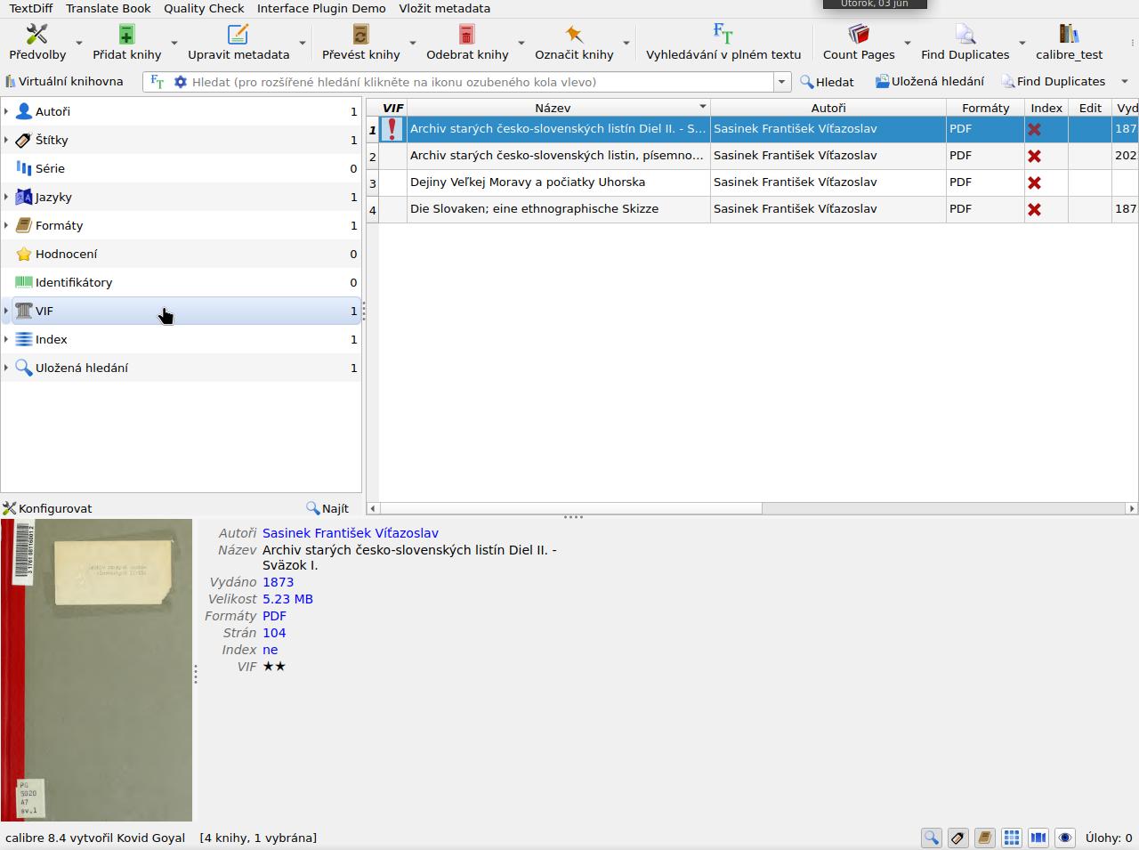Click the Štítky tag icon
Viewport: 1139px width, 850px height.
[24, 140]
